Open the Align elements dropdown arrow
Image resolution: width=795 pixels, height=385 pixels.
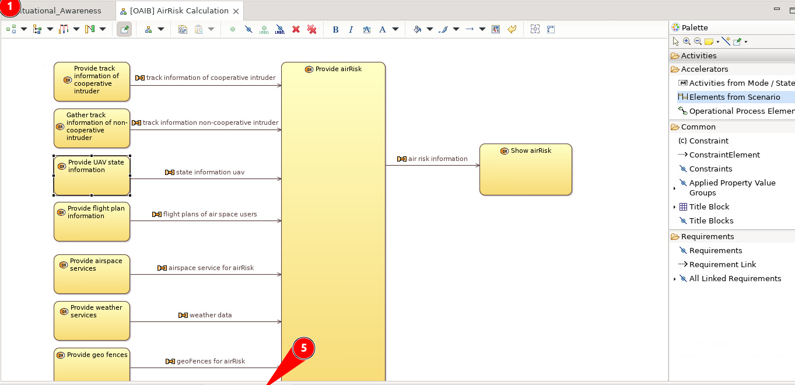click(76, 29)
